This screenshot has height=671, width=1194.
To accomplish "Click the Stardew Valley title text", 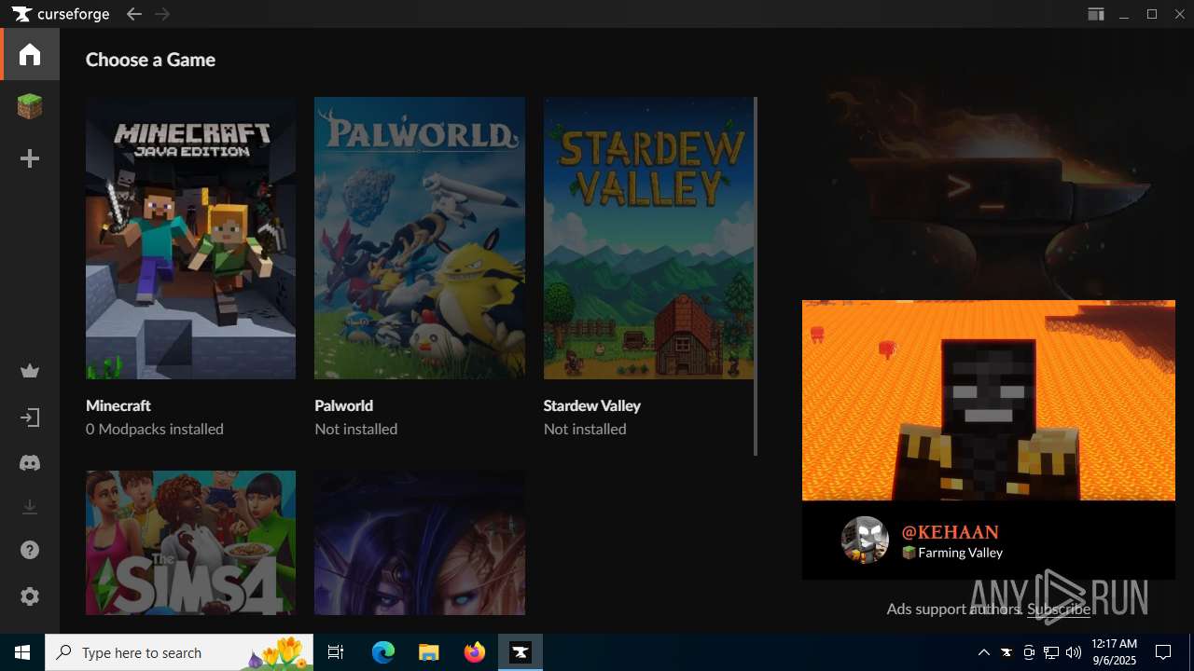I will 592,405.
